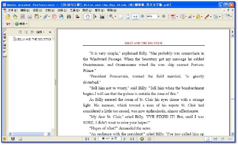Select Single Page layout in status bar
The width and height of the screenshot is (238, 145).
tap(208, 139)
